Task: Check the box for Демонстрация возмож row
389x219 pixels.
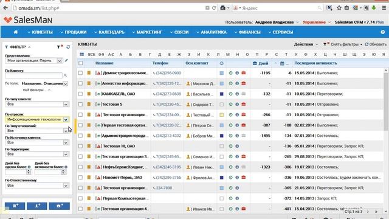Action: 80,73
